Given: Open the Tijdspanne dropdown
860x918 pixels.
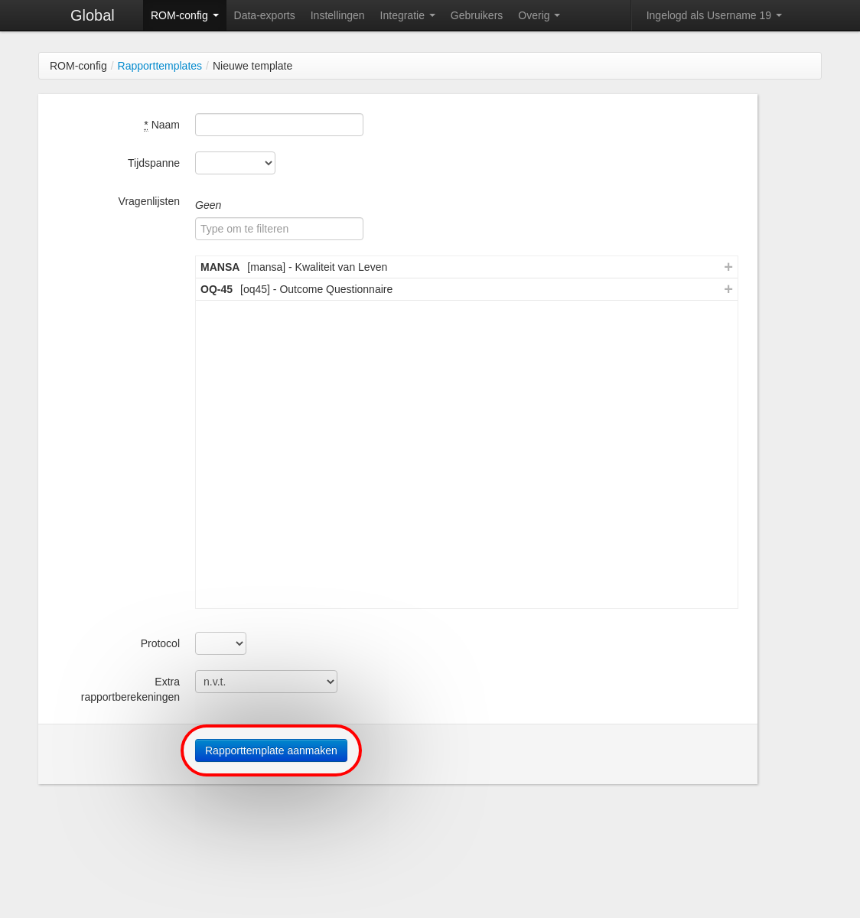Looking at the screenshot, I should coord(235,163).
